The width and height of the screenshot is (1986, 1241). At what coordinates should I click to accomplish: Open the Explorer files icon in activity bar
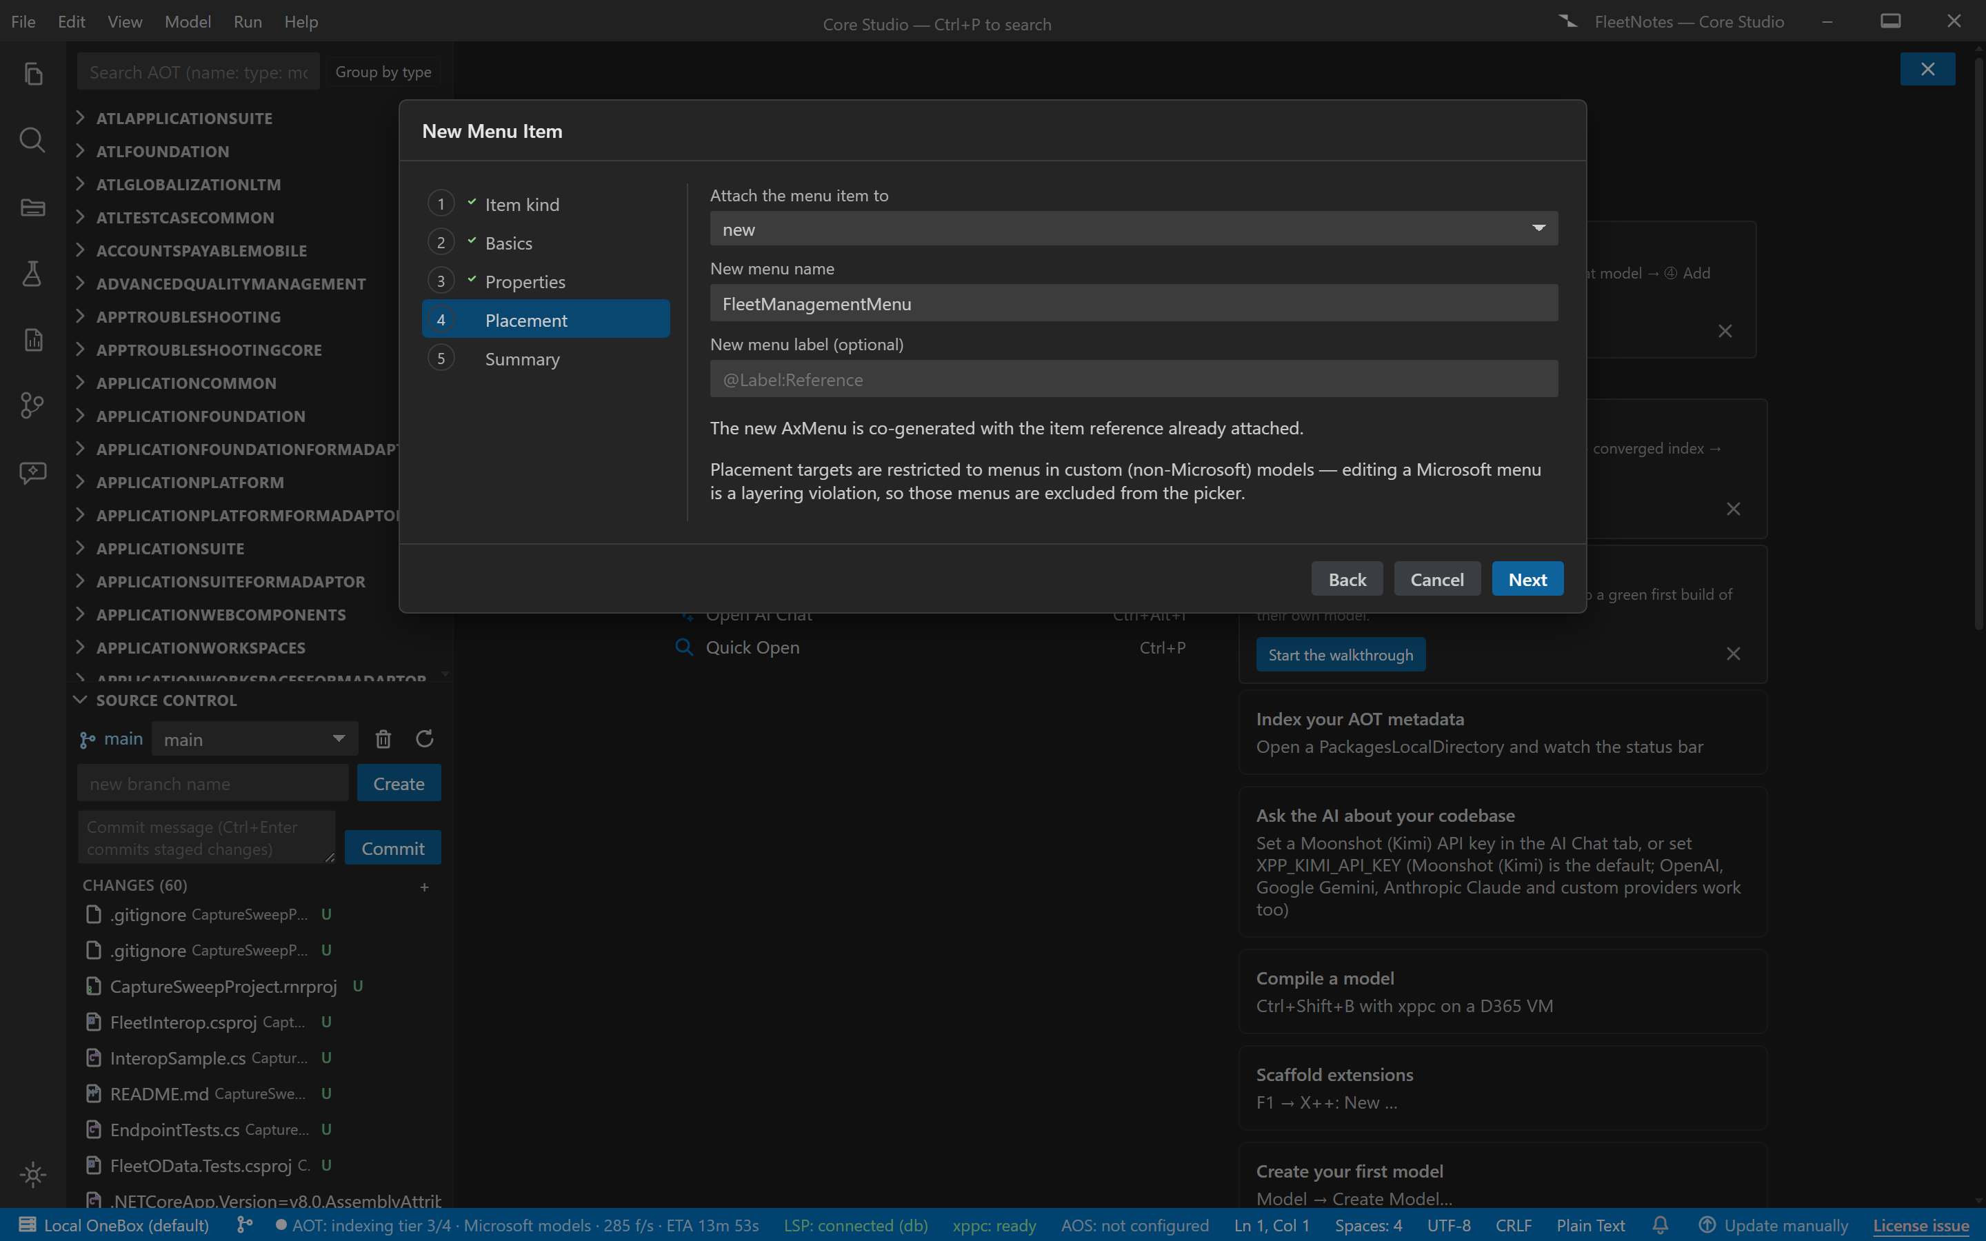(x=33, y=74)
